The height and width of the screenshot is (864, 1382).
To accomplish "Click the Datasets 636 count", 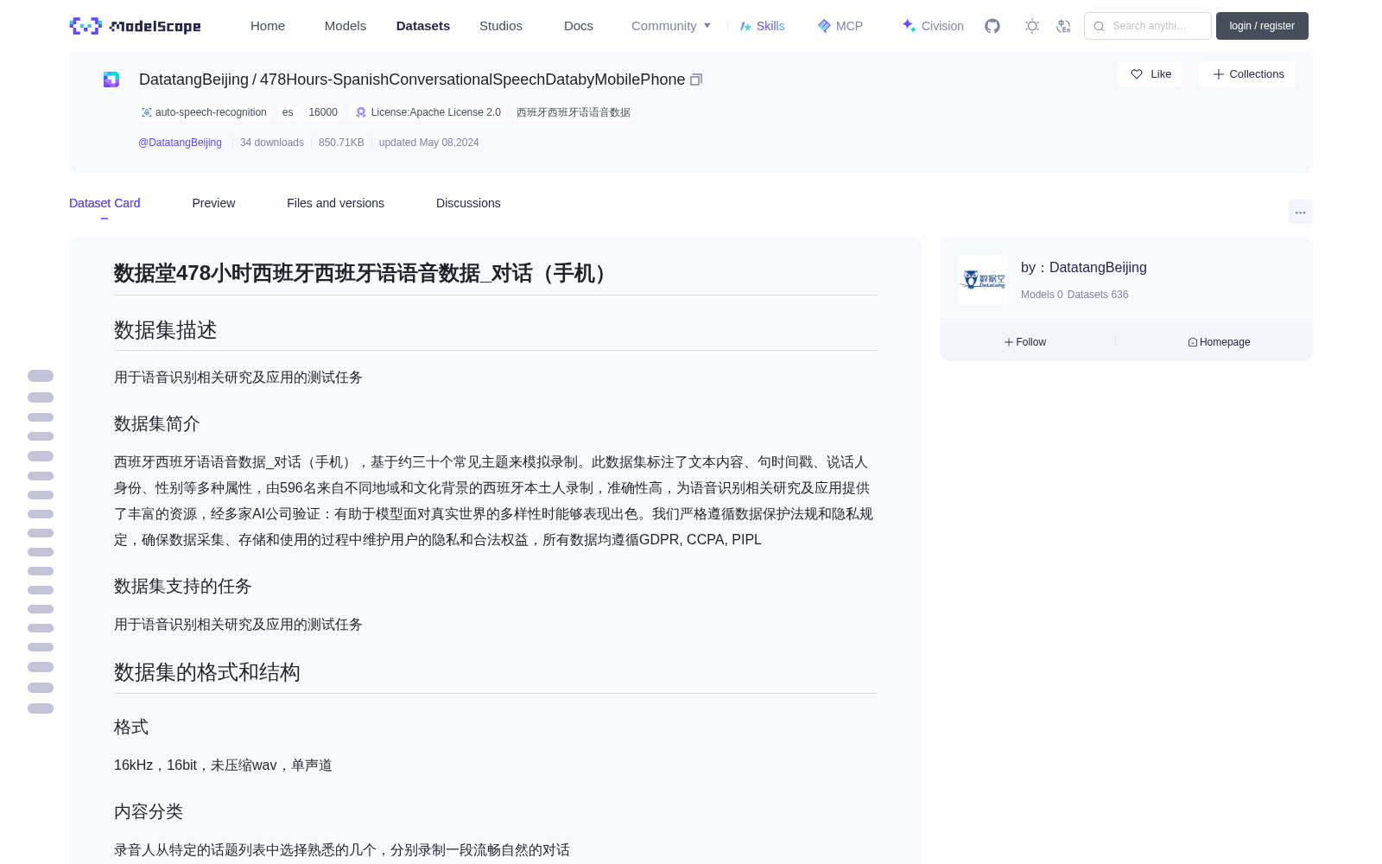I will [x=1098, y=295].
